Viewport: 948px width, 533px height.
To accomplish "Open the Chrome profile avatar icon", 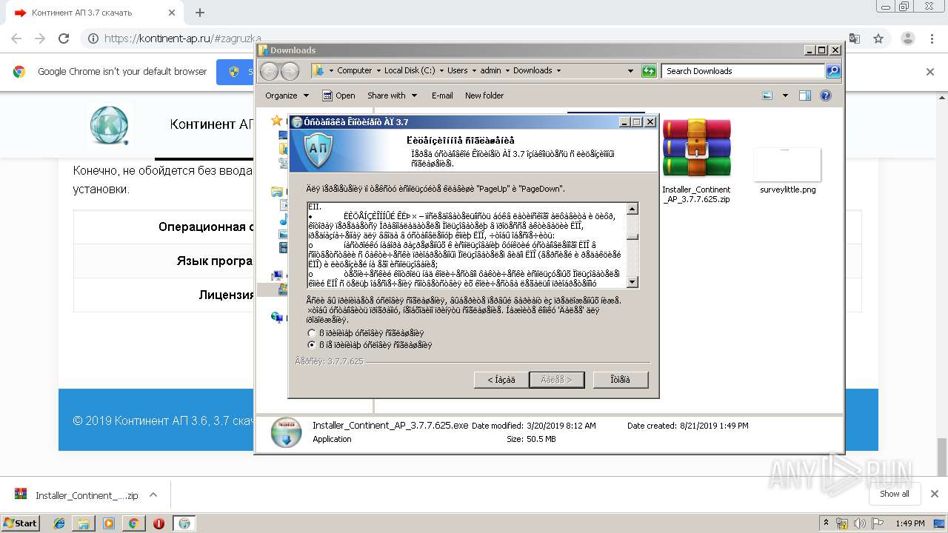I will pos(907,38).
